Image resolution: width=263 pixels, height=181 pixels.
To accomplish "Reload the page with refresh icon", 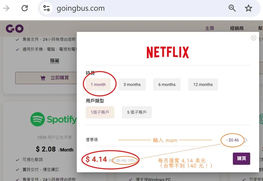I will pos(25,8).
